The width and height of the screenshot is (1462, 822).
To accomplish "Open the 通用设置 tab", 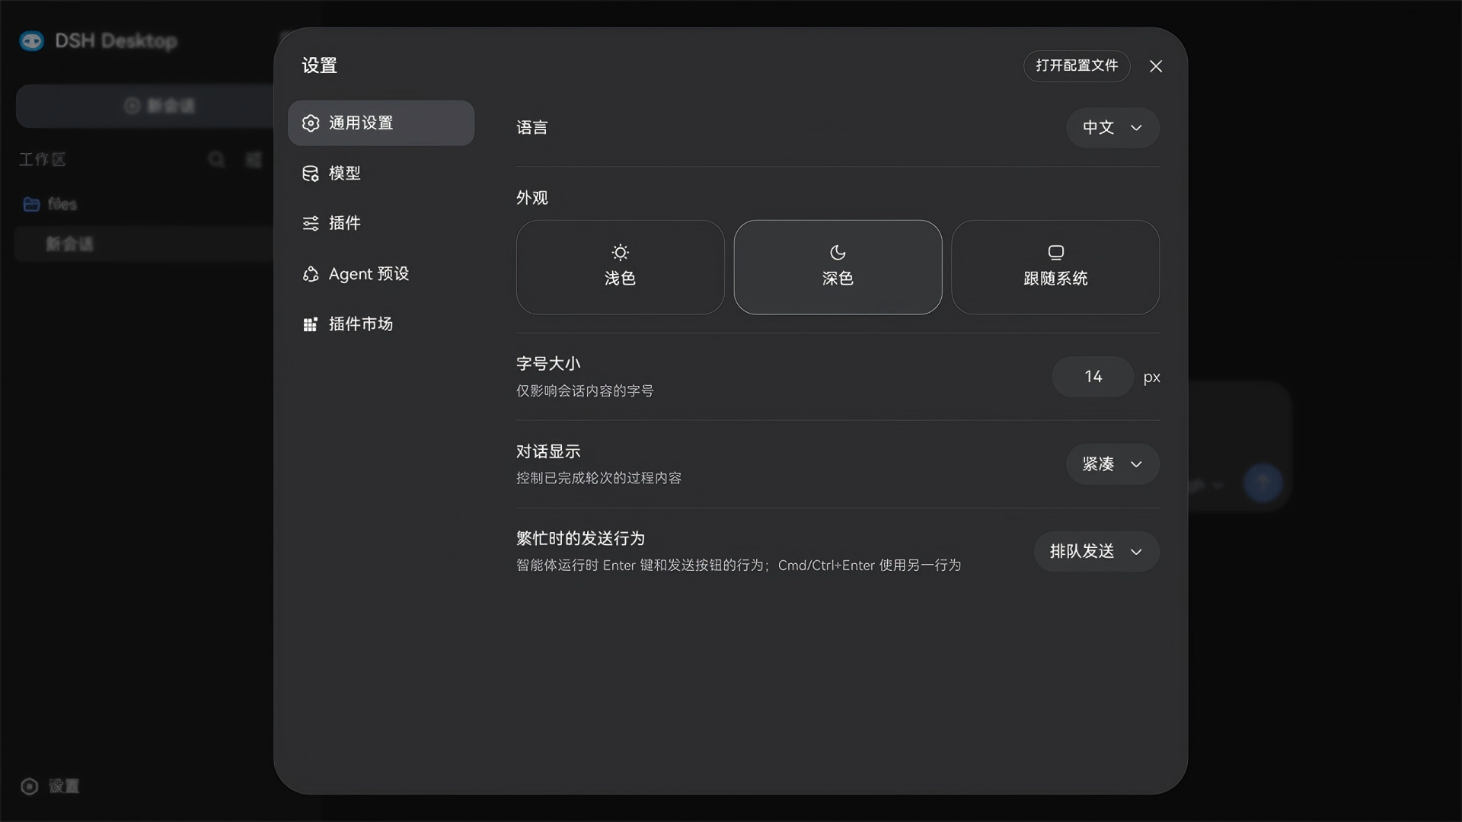I will [x=381, y=123].
